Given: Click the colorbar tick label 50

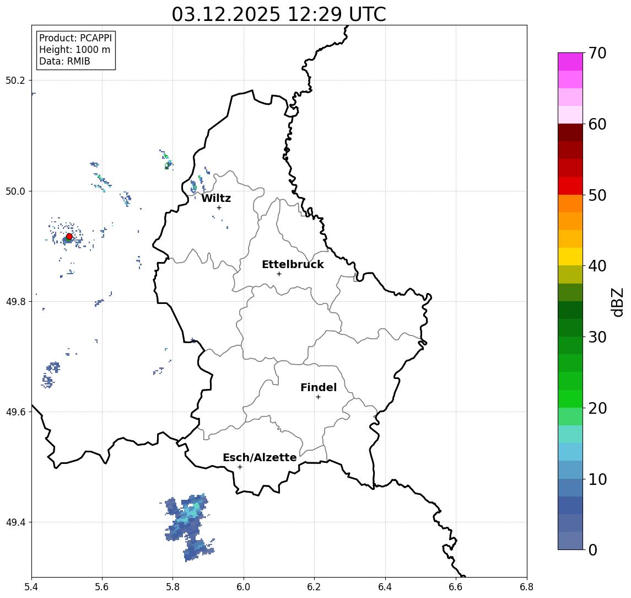Looking at the screenshot, I should pyautogui.click(x=597, y=195).
